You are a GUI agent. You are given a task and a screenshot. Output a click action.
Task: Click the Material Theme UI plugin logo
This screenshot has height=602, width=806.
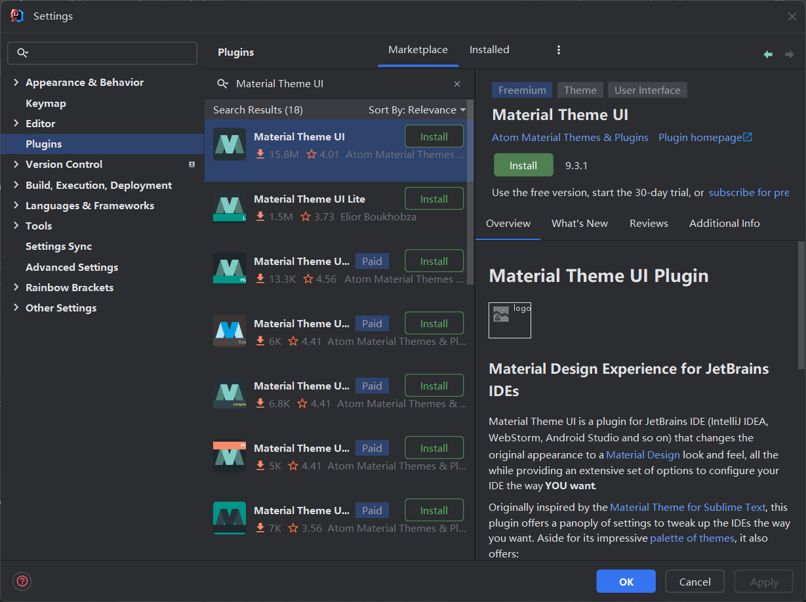coord(230,144)
